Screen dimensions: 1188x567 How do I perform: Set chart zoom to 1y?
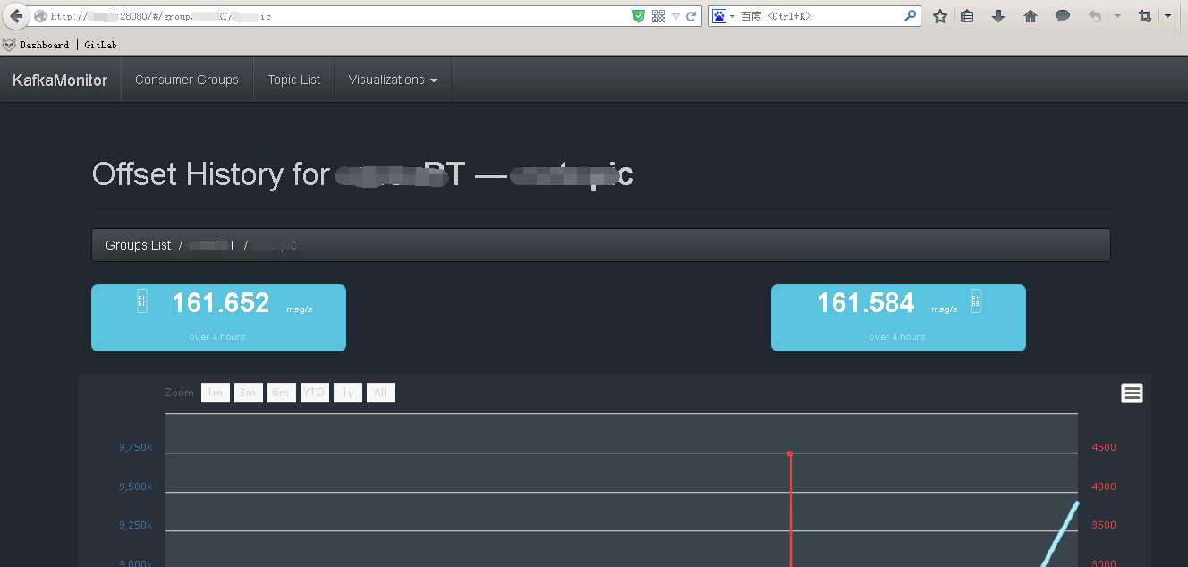348,393
